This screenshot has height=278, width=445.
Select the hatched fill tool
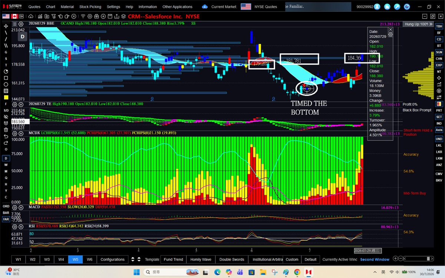pos(6,91)
